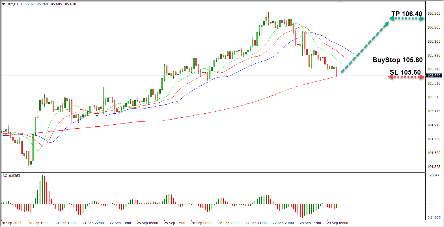Click the 27 Sep 11:00 time label
This screenshot has width=444, height=227.
(256, 223)
